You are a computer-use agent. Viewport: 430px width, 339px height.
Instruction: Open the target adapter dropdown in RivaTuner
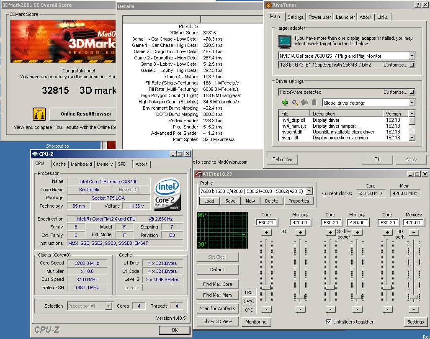412,56
